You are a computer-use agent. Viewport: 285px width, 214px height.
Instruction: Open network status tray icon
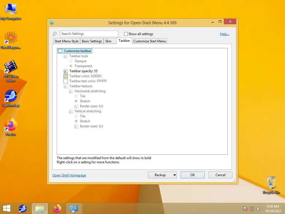coord(252,208)
